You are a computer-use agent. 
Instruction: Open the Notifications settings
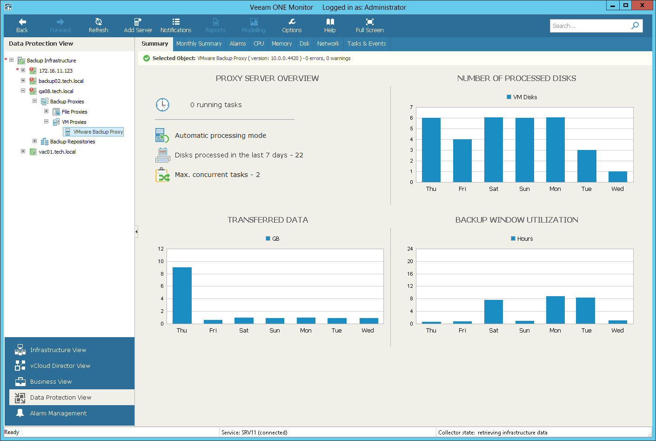click(x=176, y=26)
